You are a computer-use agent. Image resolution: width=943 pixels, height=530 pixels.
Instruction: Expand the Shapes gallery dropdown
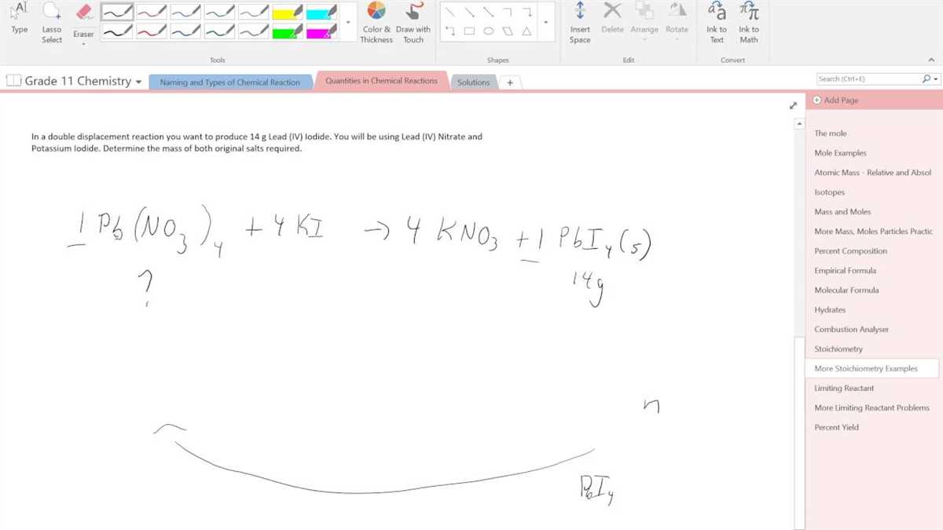(x=546, y=22)
